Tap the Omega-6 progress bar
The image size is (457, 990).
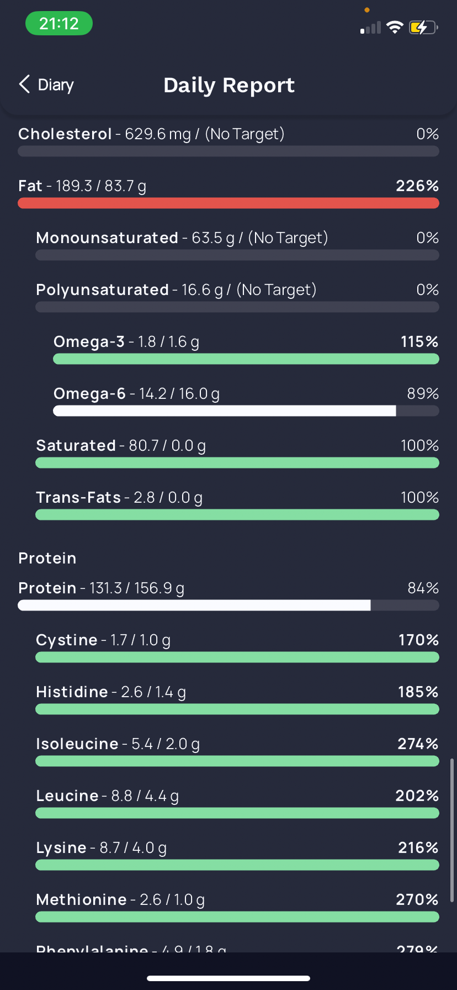tap(246, 411)
